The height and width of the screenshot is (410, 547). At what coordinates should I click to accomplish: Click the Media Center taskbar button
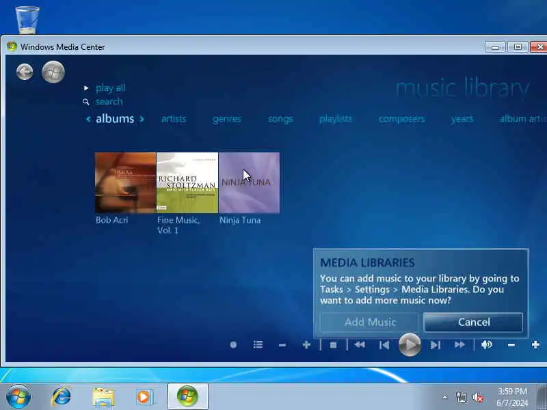[187, 396]
